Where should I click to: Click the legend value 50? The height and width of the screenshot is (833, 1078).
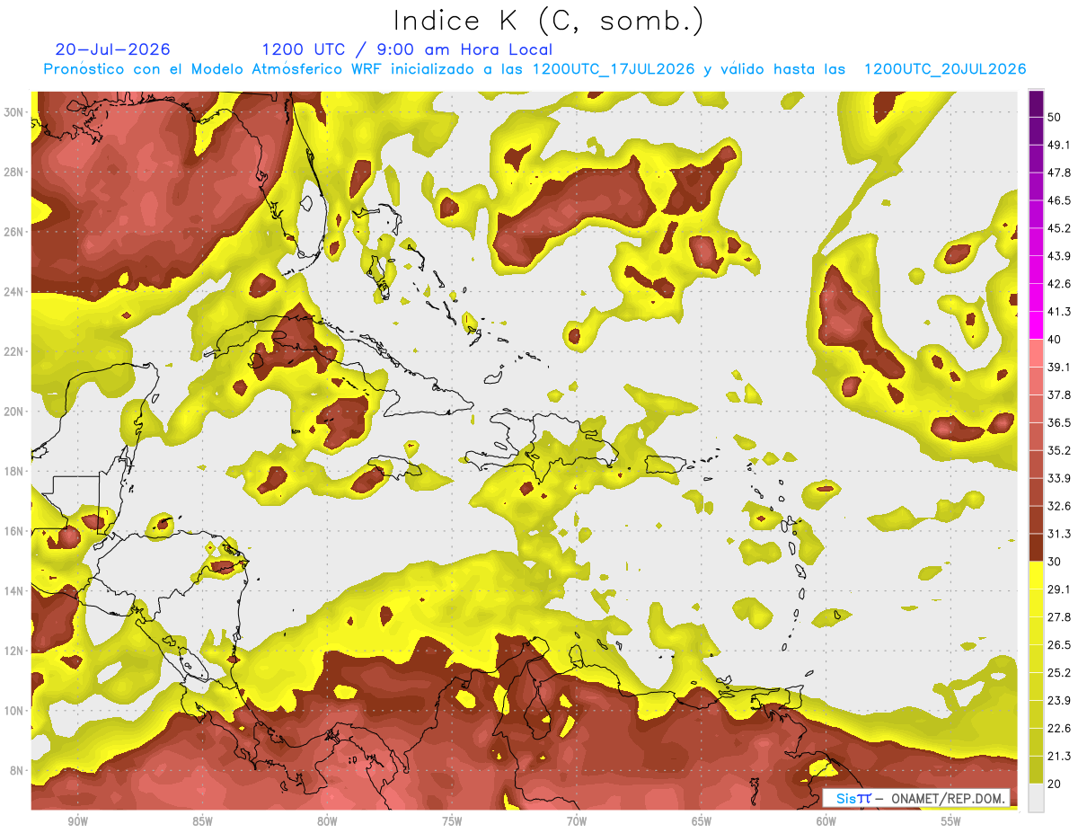1055,116
